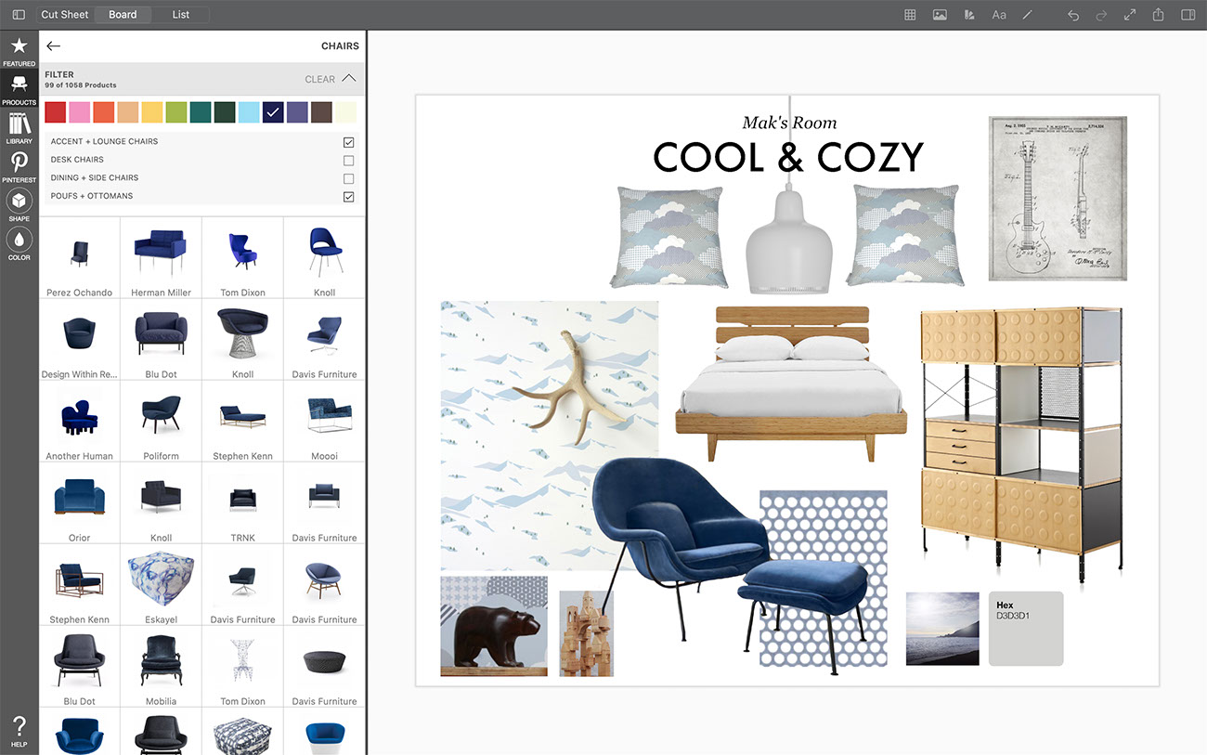Switch to the Cut Sheet tab
Screen dimensions: 1207x755
coord(65,15)
